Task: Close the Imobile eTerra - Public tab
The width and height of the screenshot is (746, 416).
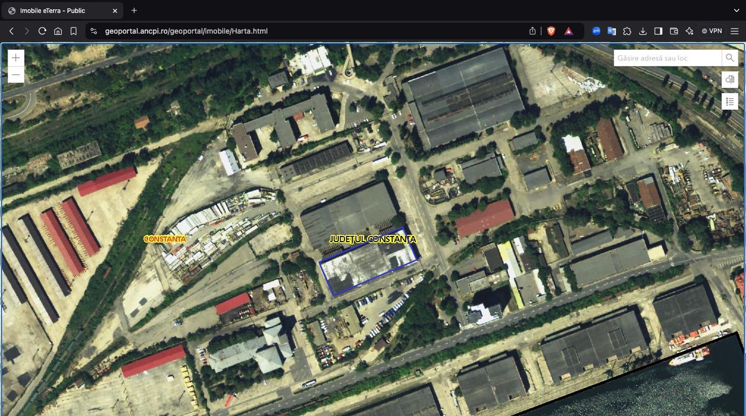Action: pyautogui.click(x=116, y=11)
